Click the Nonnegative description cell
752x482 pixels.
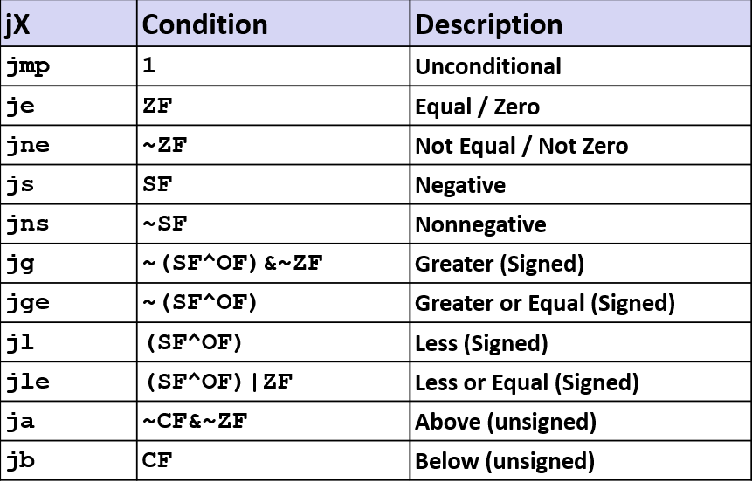click(x=480, y=224)
